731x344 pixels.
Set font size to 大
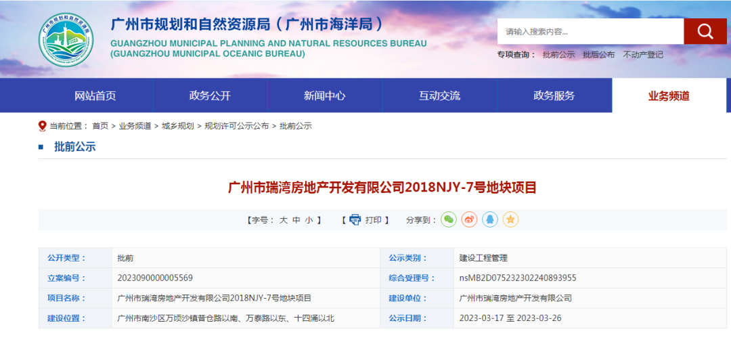click(x=283, y=220)
